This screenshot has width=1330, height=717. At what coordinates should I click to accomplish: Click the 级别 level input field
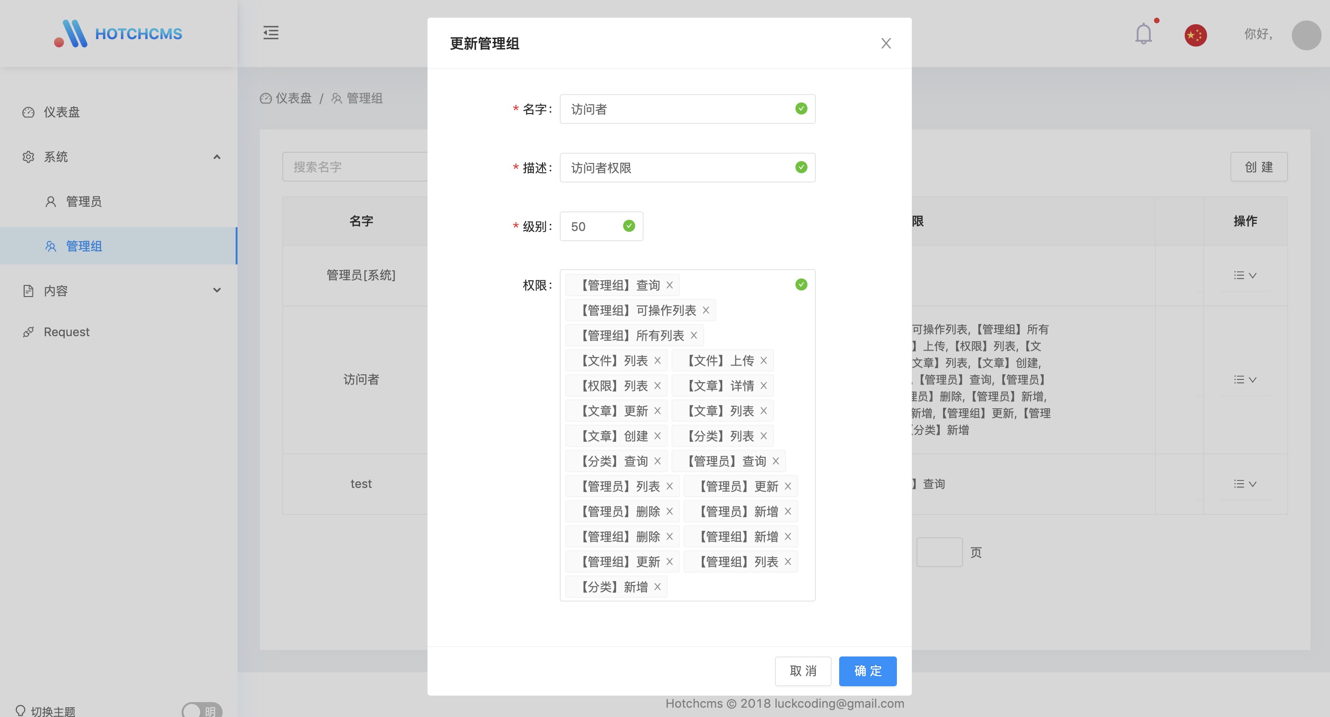(594, 226)
